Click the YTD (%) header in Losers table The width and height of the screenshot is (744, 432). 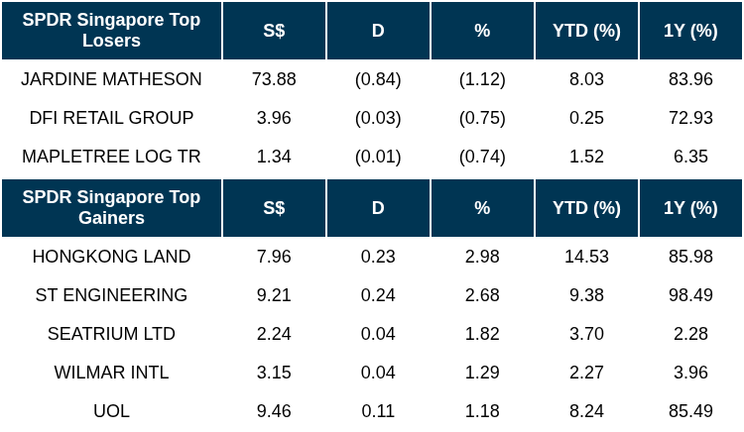tap(586, 31)
